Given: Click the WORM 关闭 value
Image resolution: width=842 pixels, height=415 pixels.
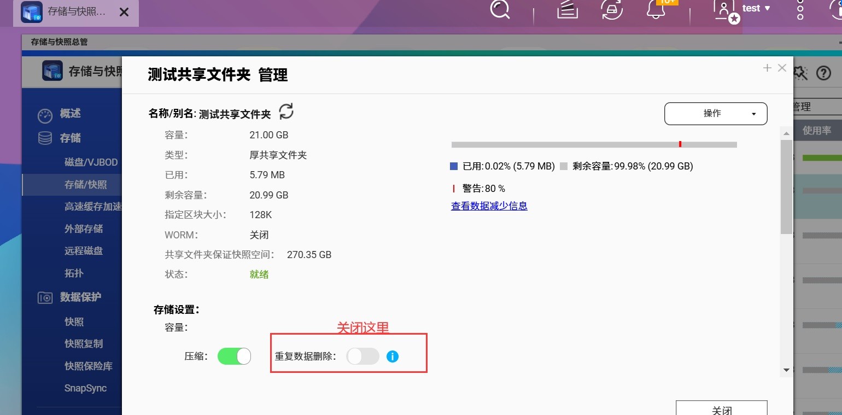Looking at the screenshot, I should 259,235.
